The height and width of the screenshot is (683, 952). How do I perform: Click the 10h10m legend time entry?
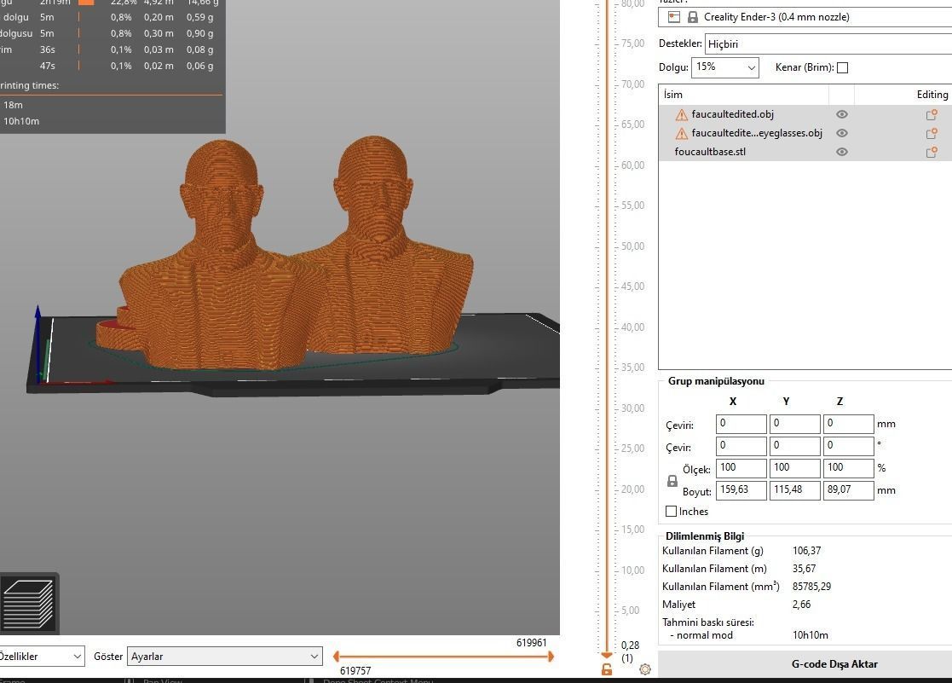21,122
